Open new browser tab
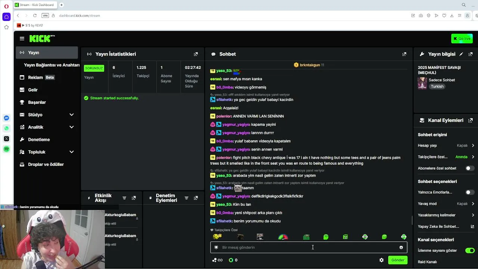Screen dimensions: 478x269 61,5
